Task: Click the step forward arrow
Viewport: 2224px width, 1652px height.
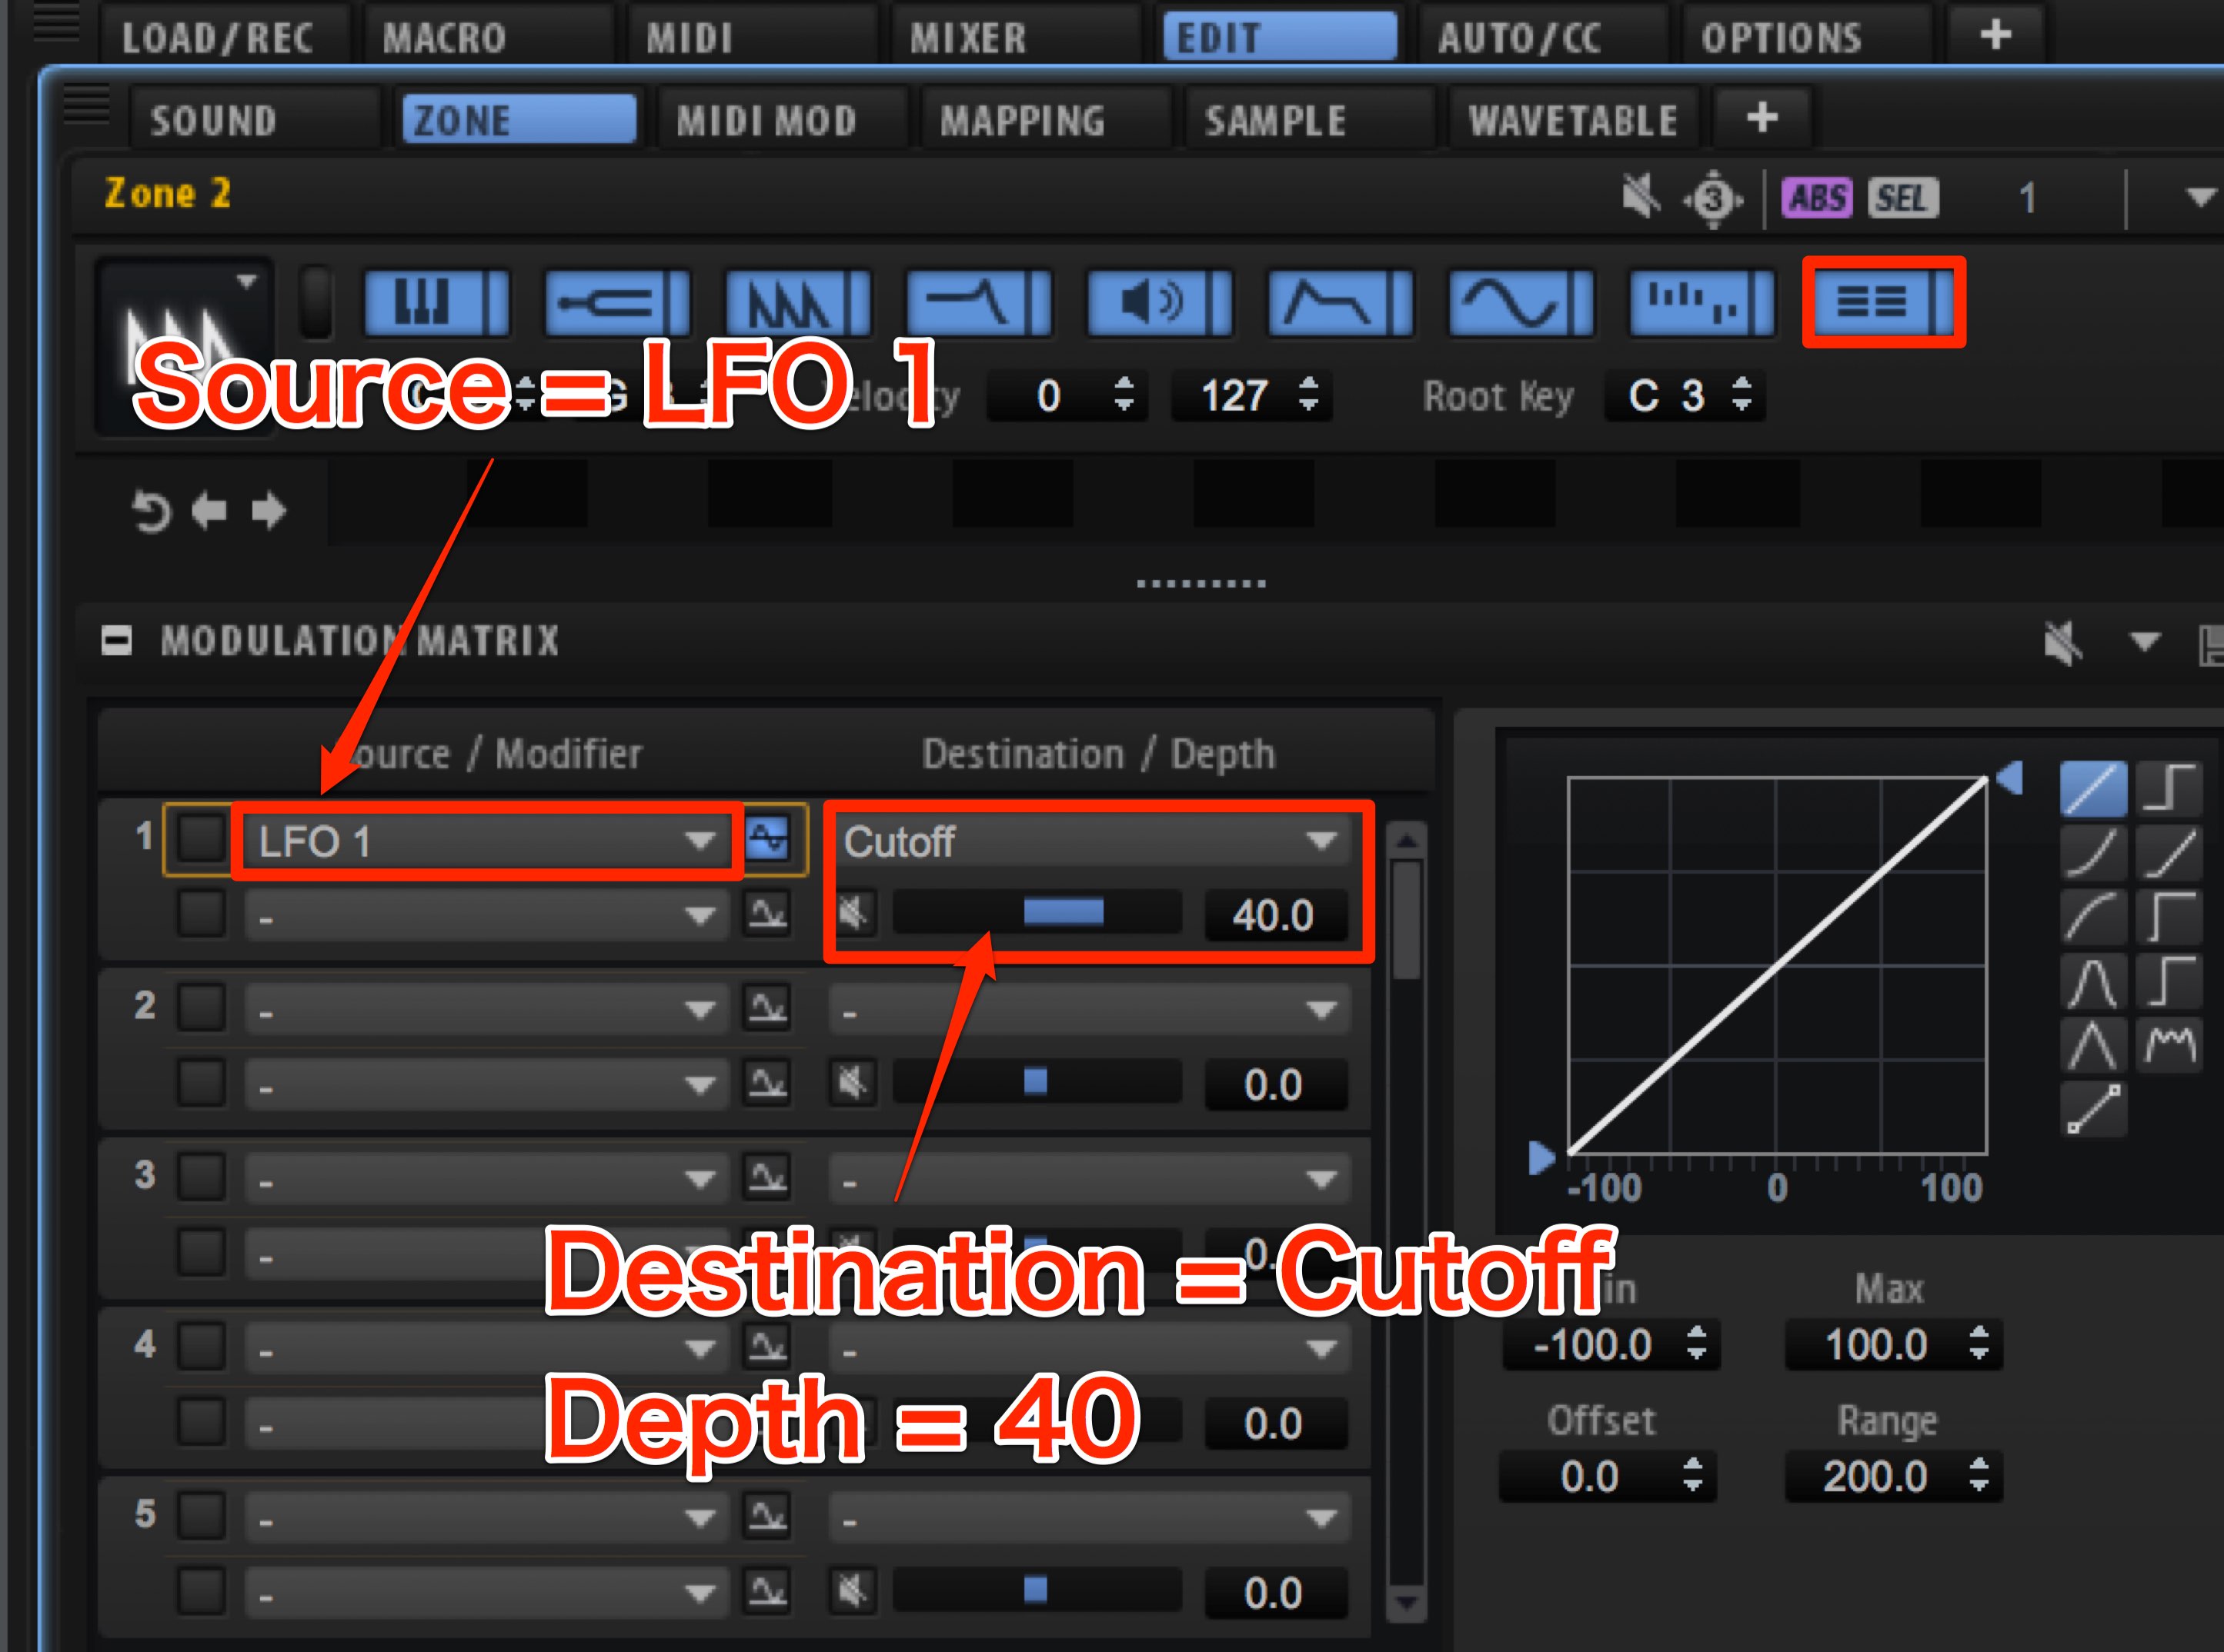Action: coord(268,511)
